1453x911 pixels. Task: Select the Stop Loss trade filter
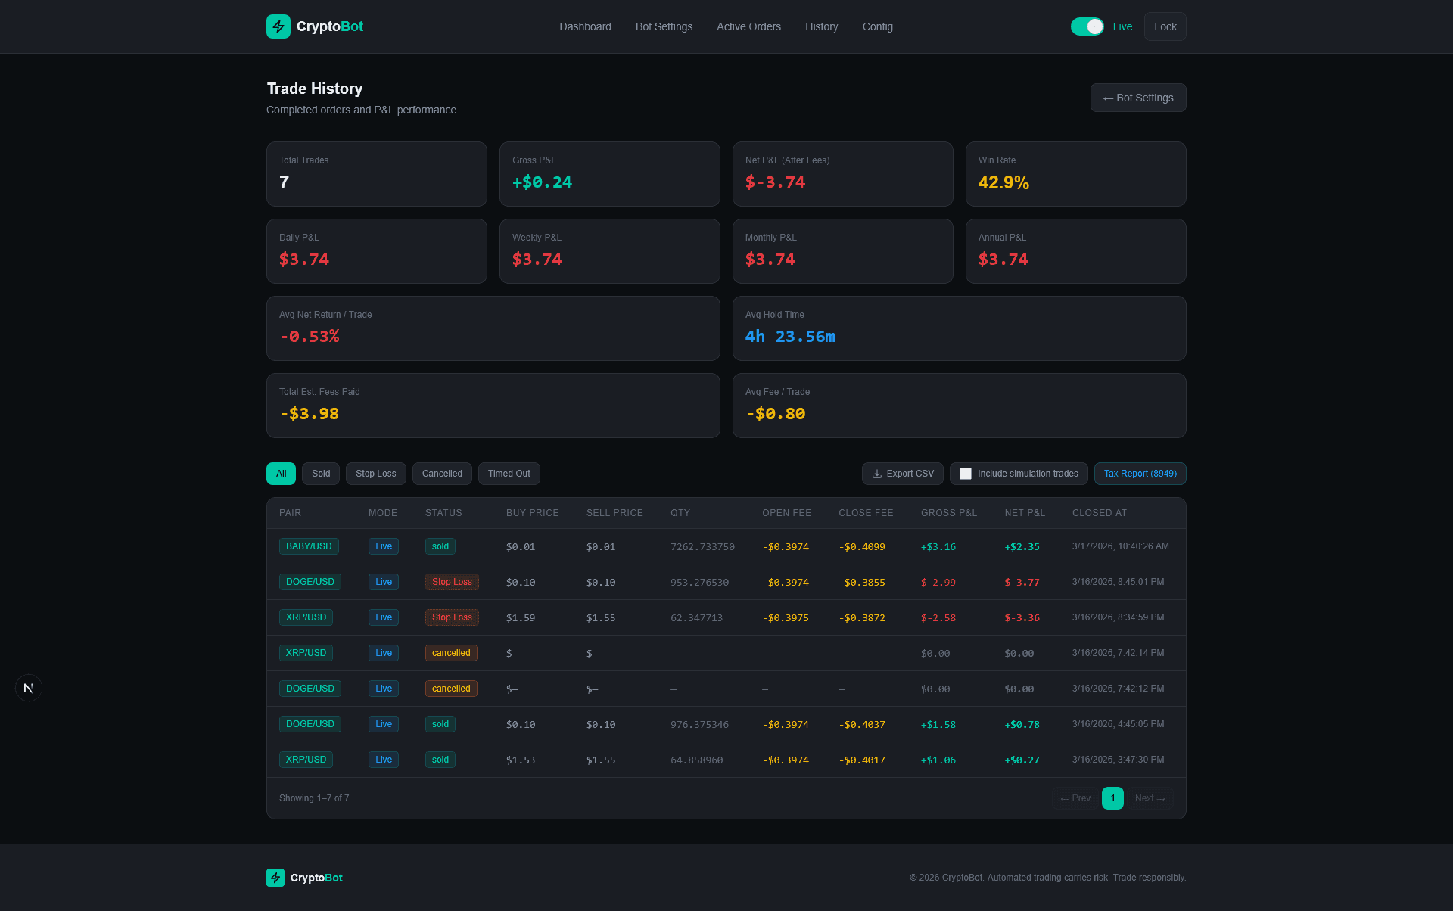[375, 473]
